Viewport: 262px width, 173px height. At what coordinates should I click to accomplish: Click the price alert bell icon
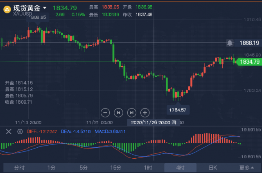tap(230, 43)
